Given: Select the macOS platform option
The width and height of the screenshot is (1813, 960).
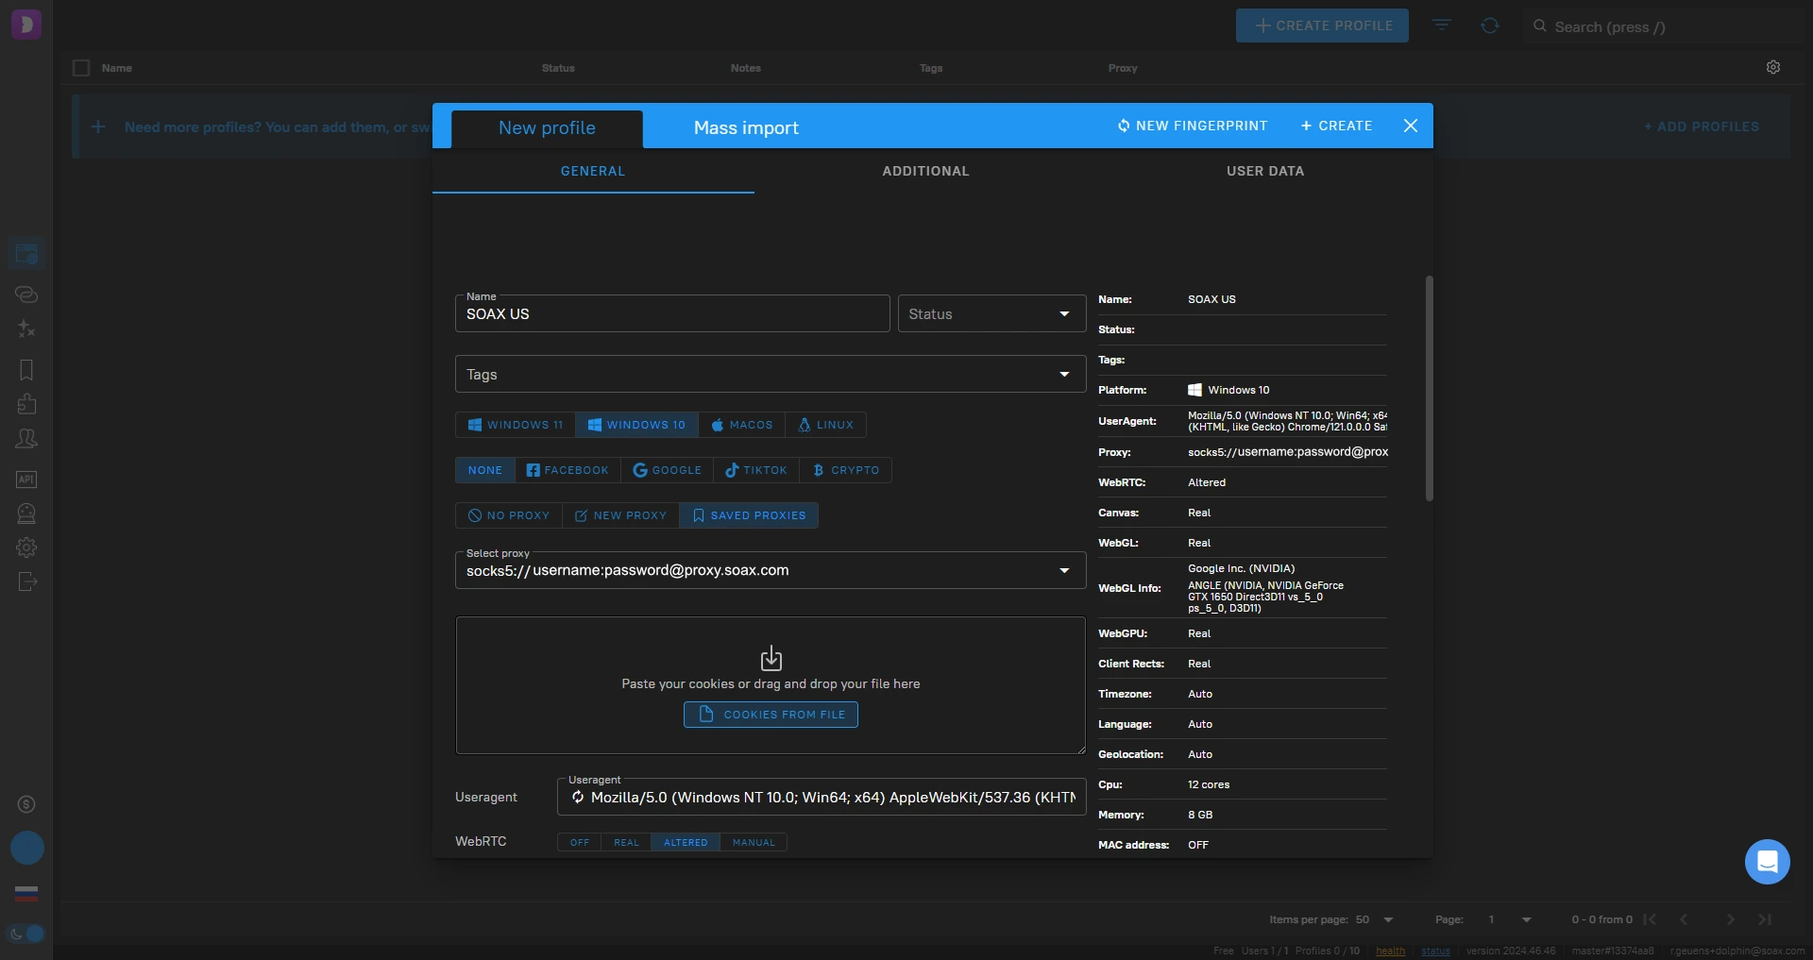Looking at the screenshot, I should pyautogui.click(x=741, y=425).
